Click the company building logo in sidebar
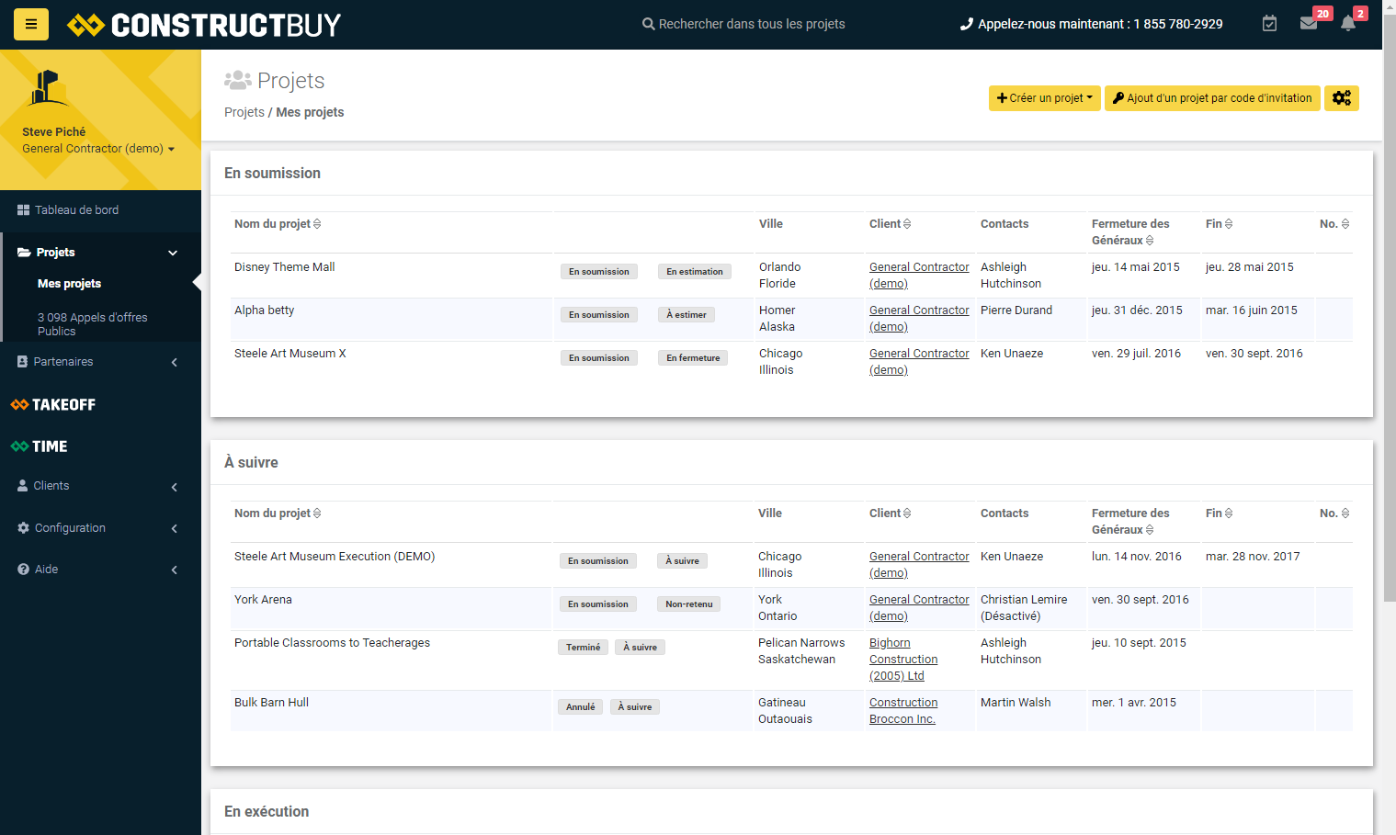This screenshot has width=1396, height=835. [48, 87]
